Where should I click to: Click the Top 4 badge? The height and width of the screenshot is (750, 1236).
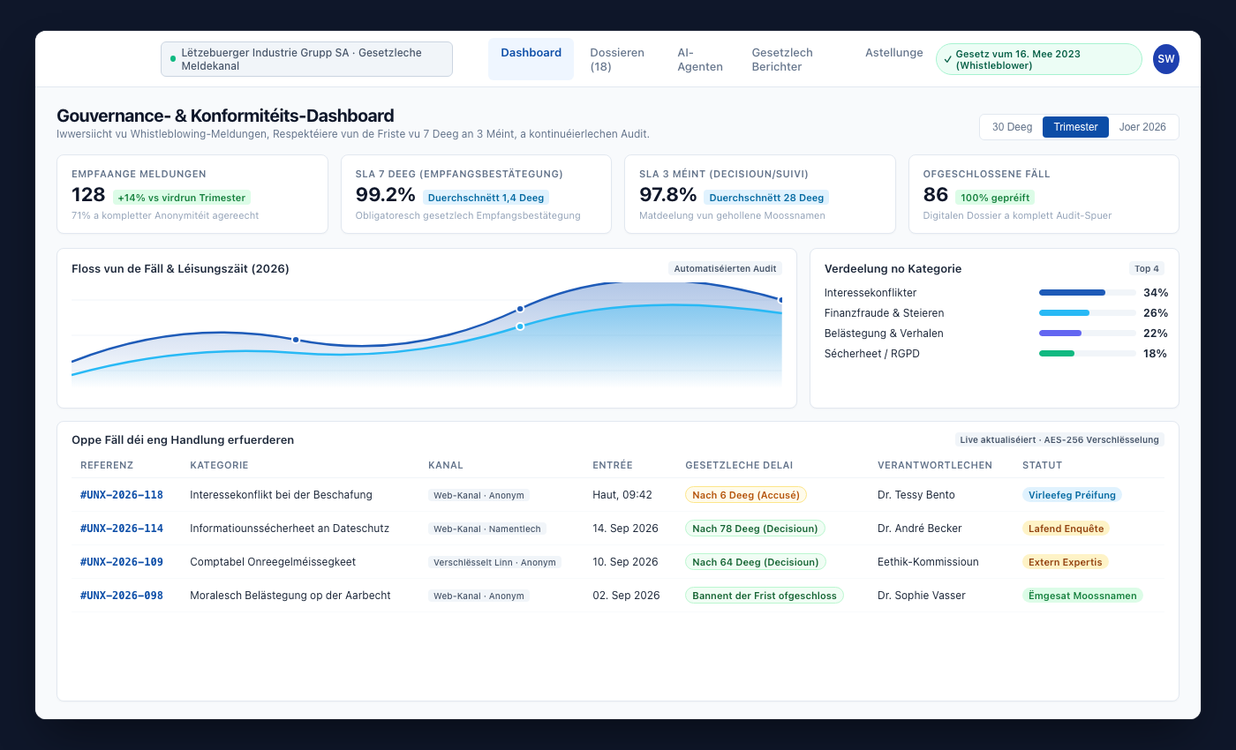tap(1147, 268)
